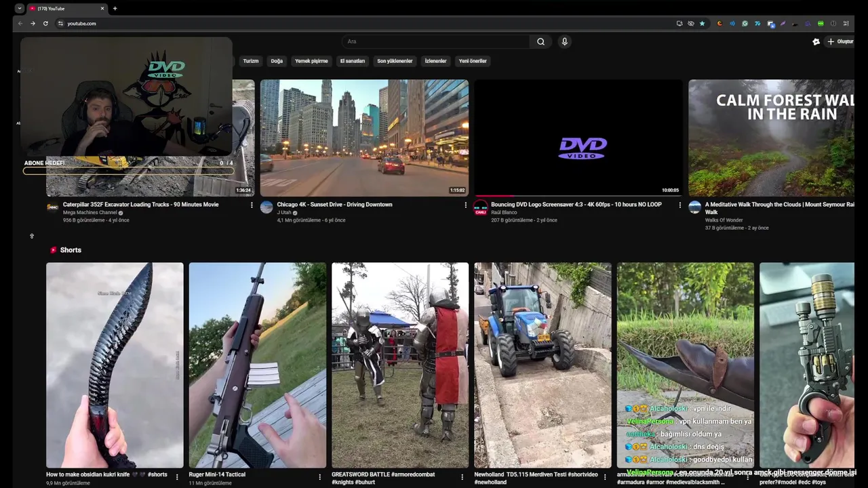Viewport: 868px width, 488px height.
Task: Open more options for GREATSWORD BATTLE short
Action: coord(462,477)
